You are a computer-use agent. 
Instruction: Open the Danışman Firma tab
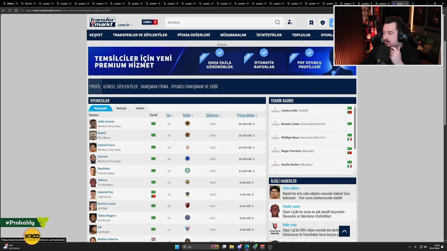click(154, 86)
